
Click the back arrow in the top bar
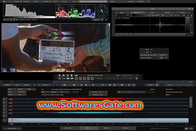[4, 2]
